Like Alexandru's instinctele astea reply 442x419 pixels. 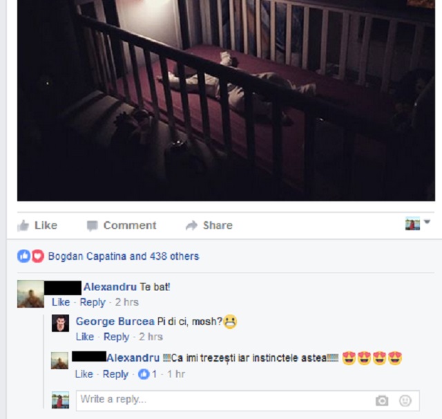[84, 374]
